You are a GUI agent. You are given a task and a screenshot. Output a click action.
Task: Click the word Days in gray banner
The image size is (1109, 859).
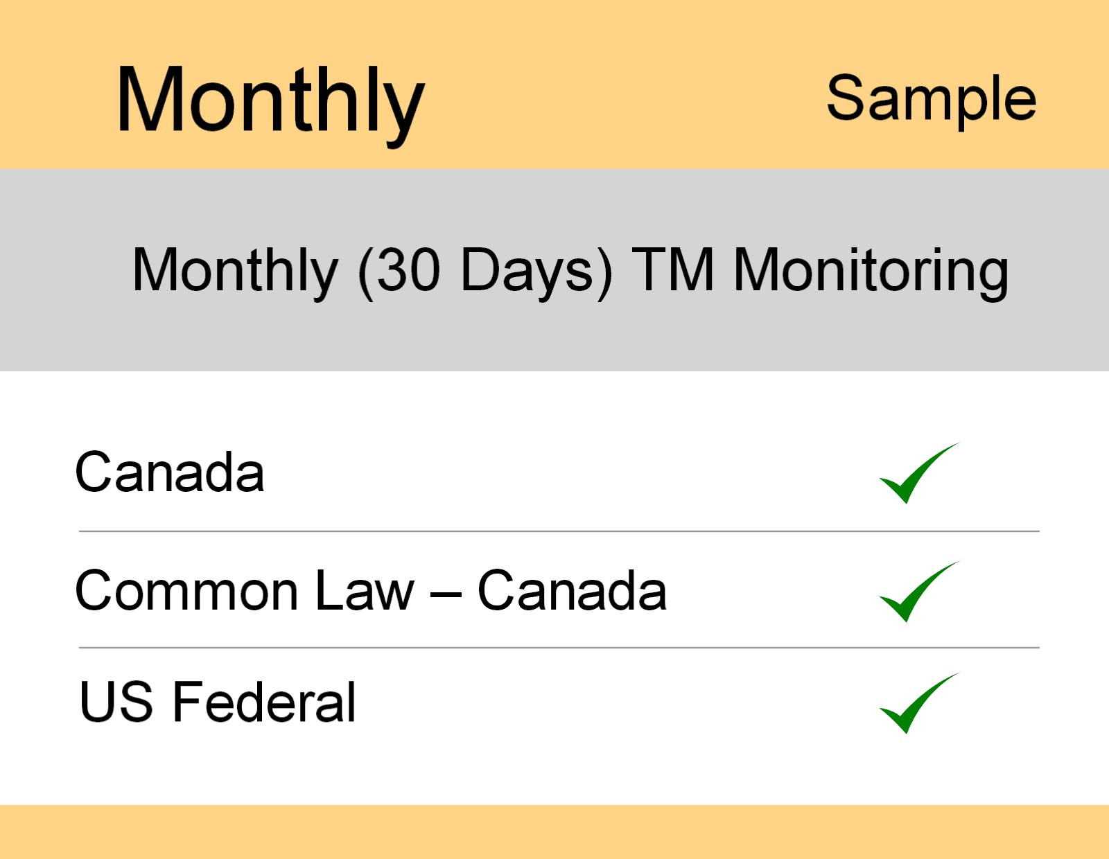click(527, 270)
